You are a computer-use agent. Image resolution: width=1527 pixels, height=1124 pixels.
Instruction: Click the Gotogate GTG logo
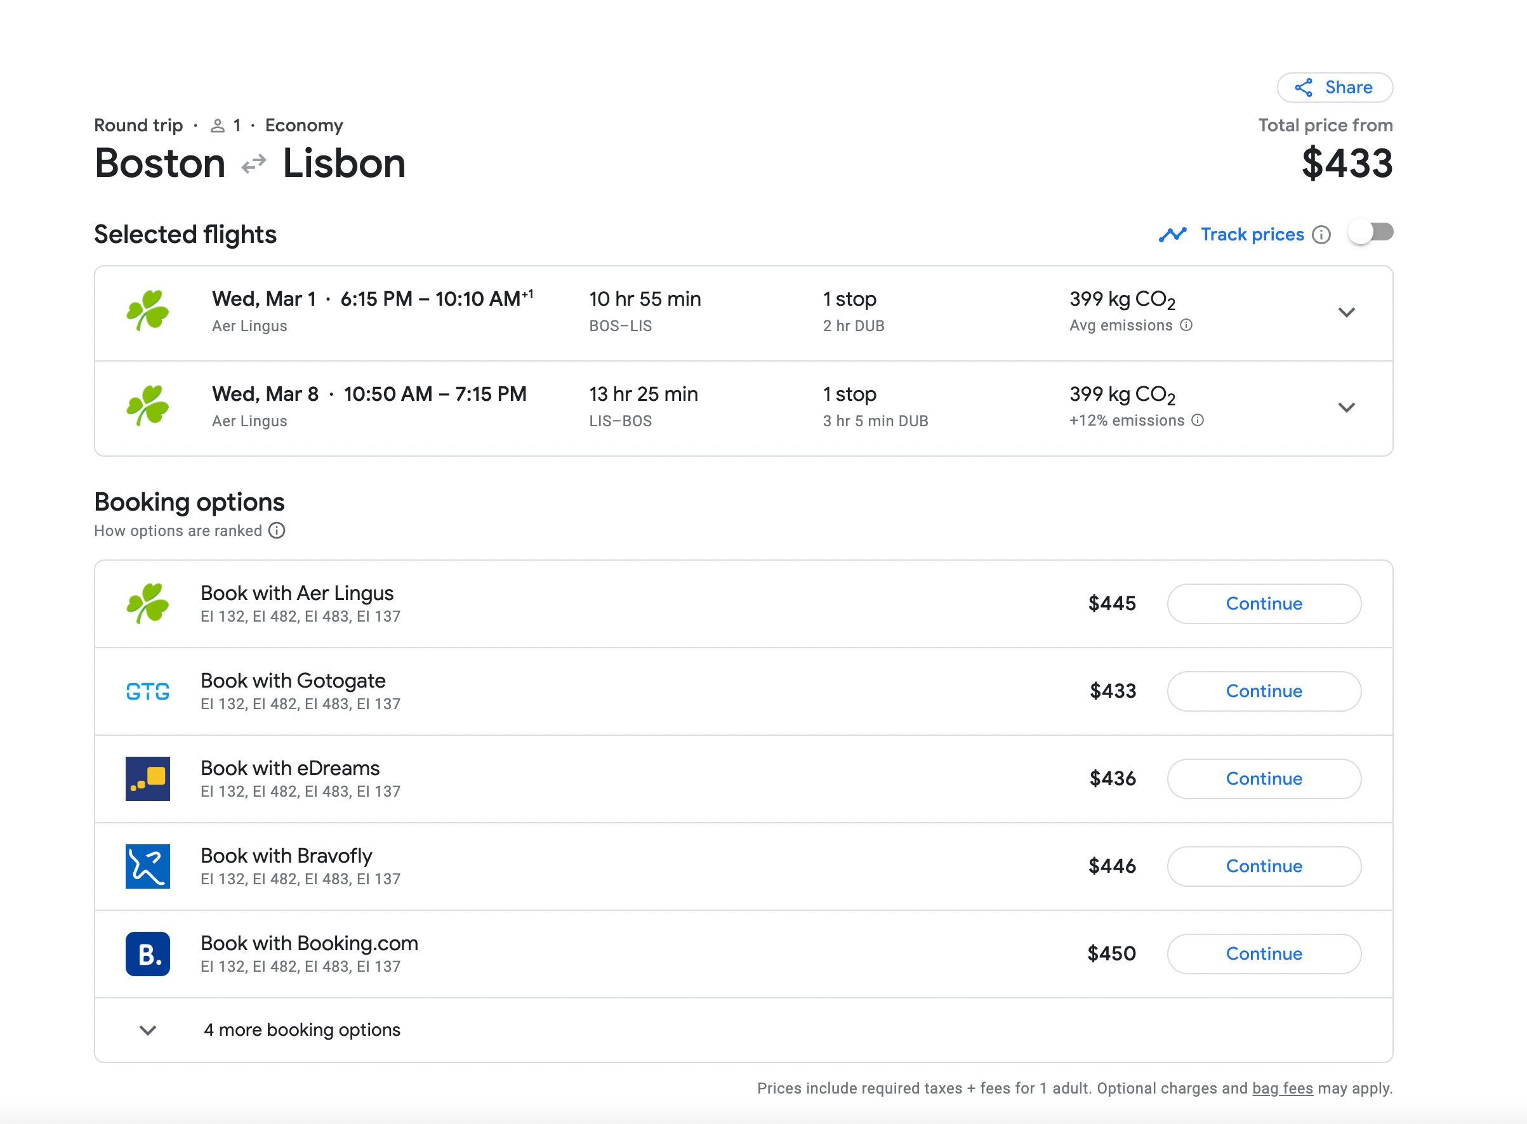click(148, 691)
